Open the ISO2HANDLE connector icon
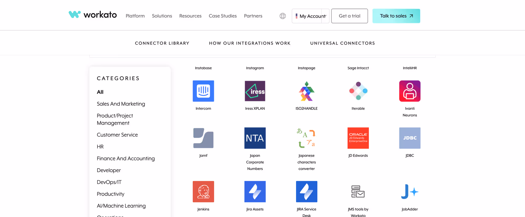 click(306, 91)
